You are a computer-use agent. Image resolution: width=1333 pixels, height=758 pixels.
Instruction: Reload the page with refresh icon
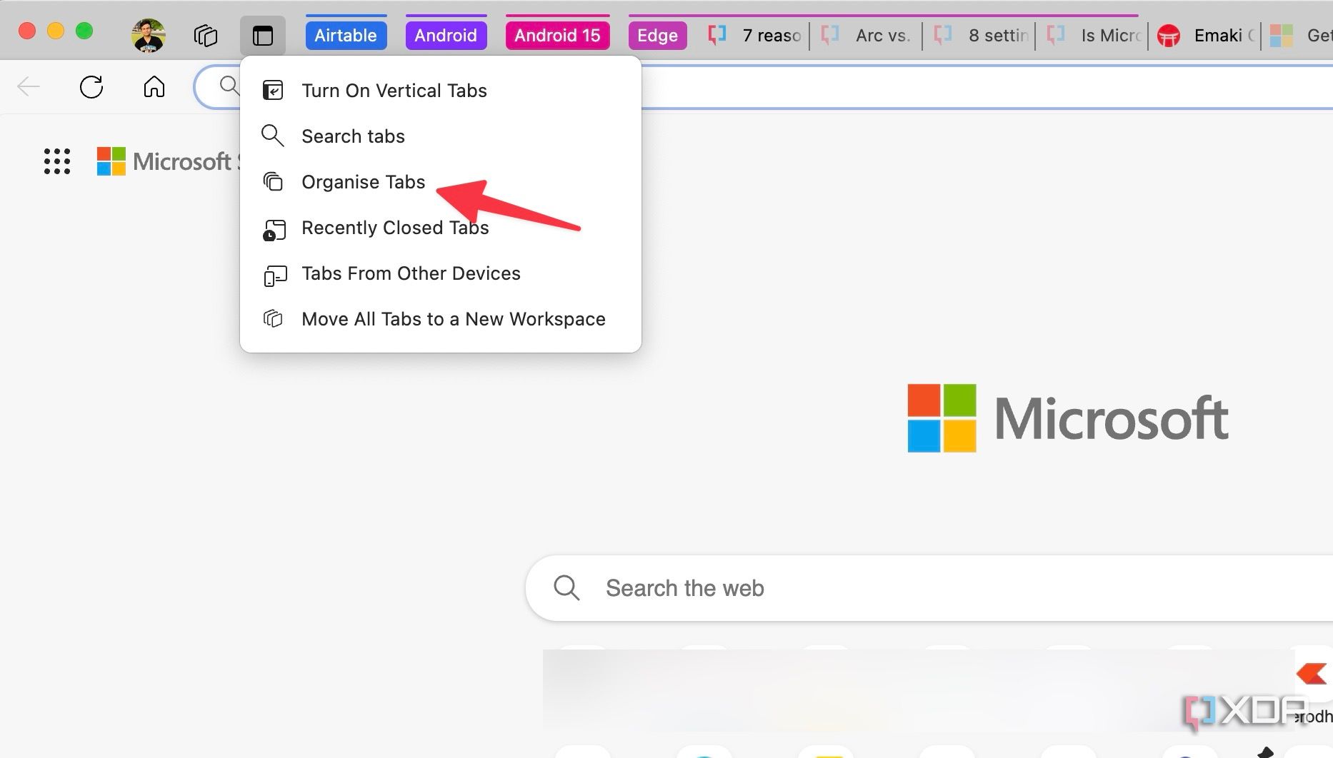(x=91, y=87)
